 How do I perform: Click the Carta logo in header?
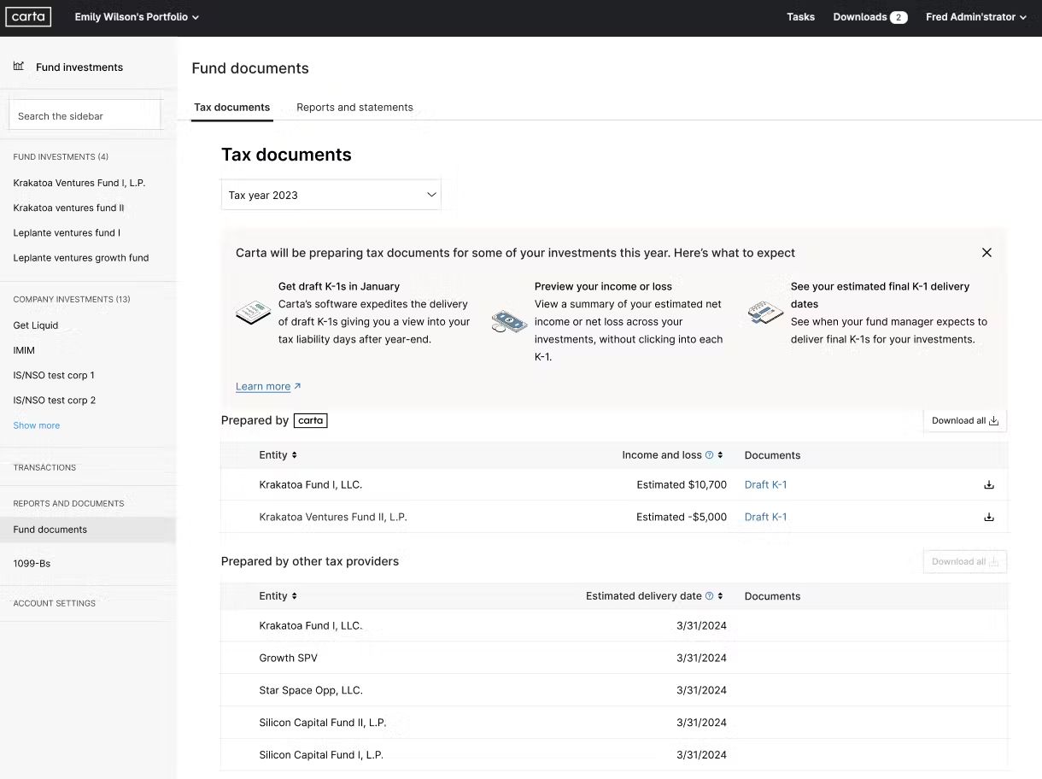28,17
